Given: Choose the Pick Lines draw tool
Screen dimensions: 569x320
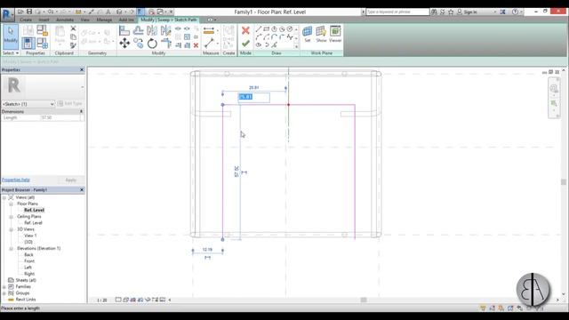Looking at the screenshot, I should point(274,45).
